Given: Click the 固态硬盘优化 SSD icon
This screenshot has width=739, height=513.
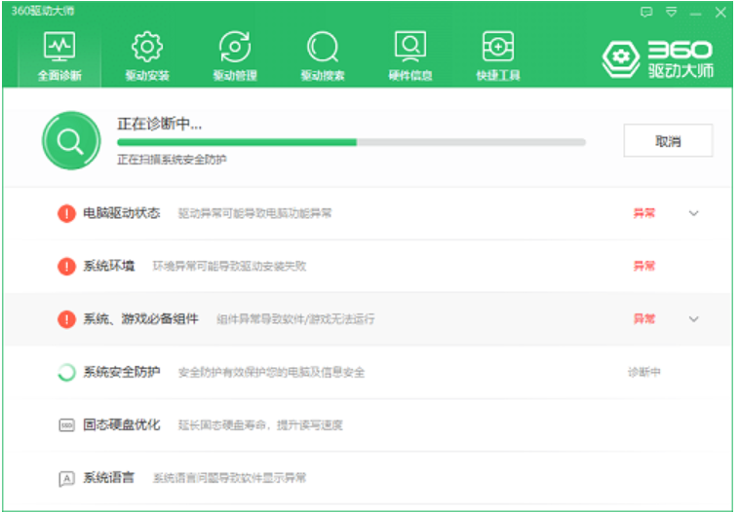Looking at the screenshot, I should coord(66,425).
